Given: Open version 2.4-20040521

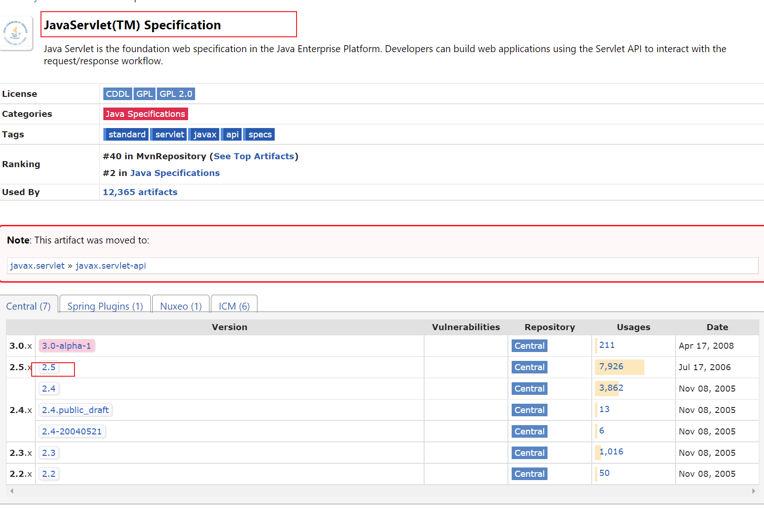Looking at the screenshot, I should coord(72,432).
